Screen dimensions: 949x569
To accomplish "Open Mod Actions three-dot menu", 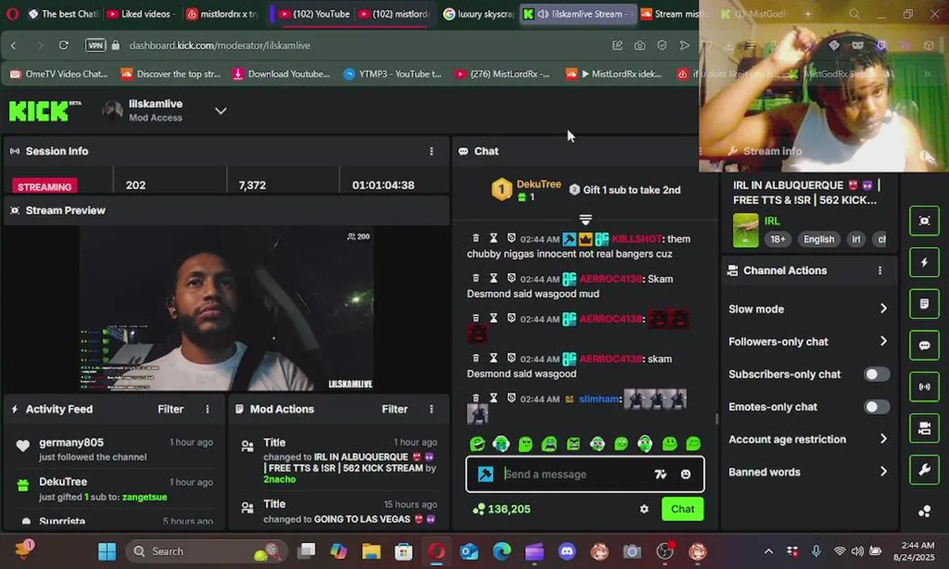I will point(431,409).
